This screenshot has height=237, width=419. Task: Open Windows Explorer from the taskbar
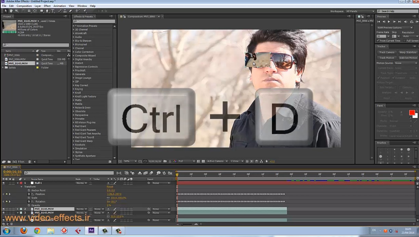51,231
